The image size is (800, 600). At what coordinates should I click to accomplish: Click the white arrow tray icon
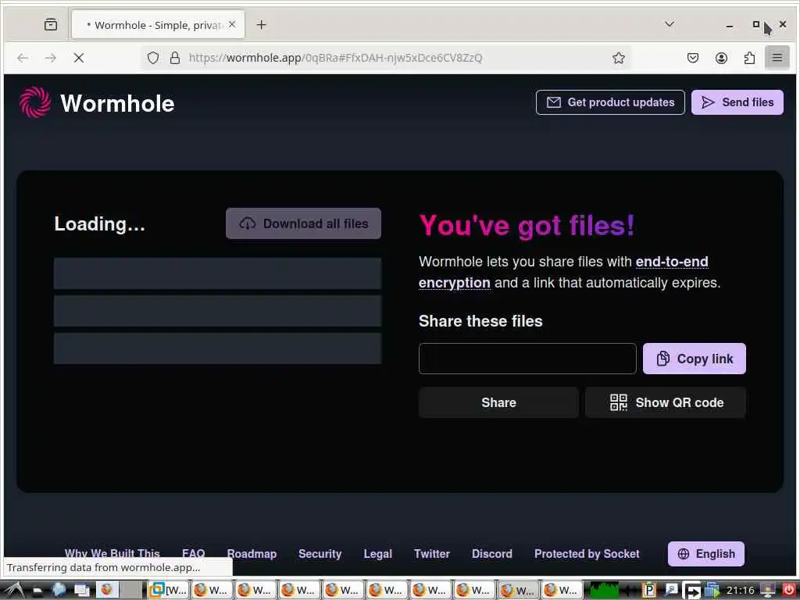point(692,591)
